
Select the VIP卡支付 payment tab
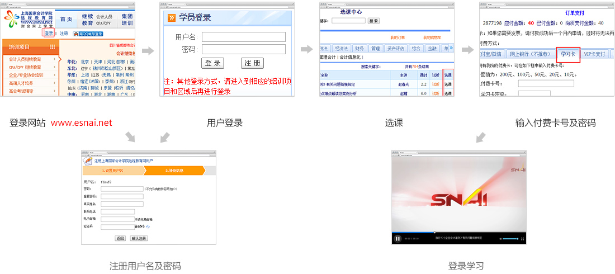(x=594, y=54)
